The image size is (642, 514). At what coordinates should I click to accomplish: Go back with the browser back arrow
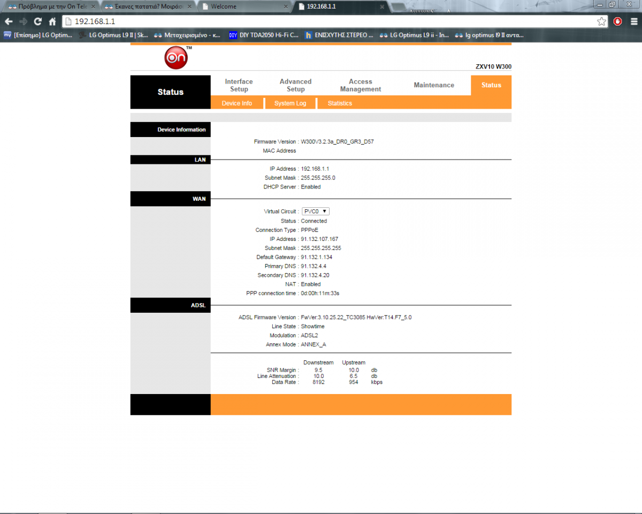(9, 21)
